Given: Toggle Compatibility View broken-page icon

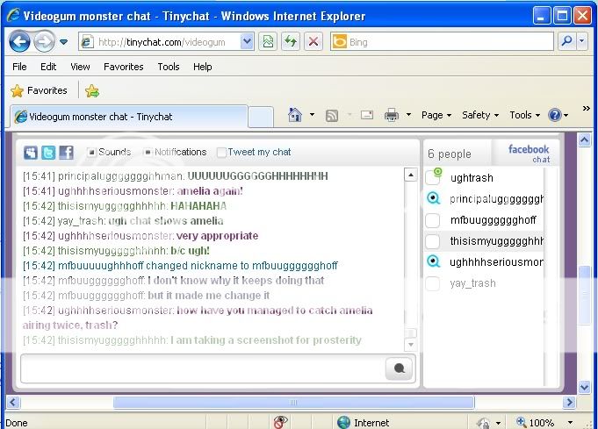Looking at the screenshot, I should coord(268,41).
